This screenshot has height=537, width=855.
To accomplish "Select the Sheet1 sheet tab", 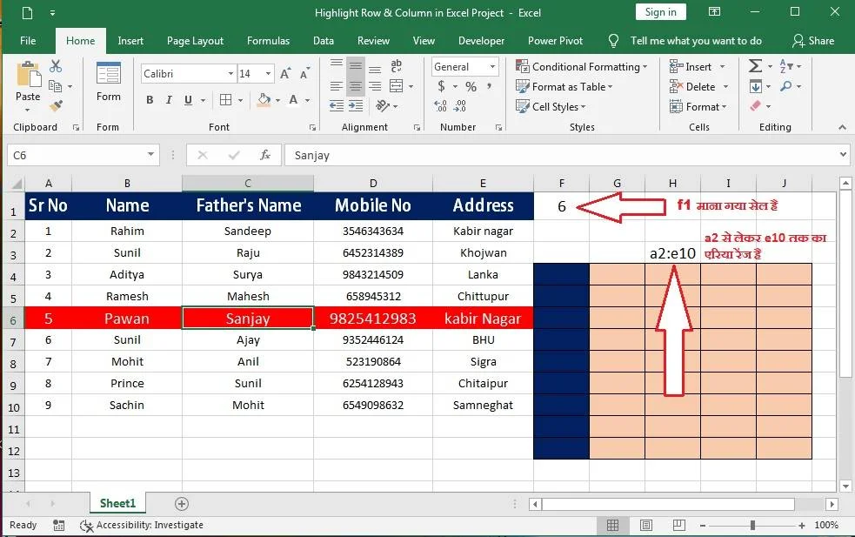I will [117, 503].
